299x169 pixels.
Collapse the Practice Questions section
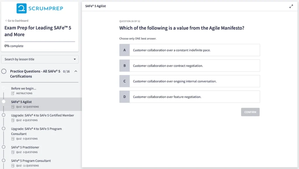click(x=75, y=71)
